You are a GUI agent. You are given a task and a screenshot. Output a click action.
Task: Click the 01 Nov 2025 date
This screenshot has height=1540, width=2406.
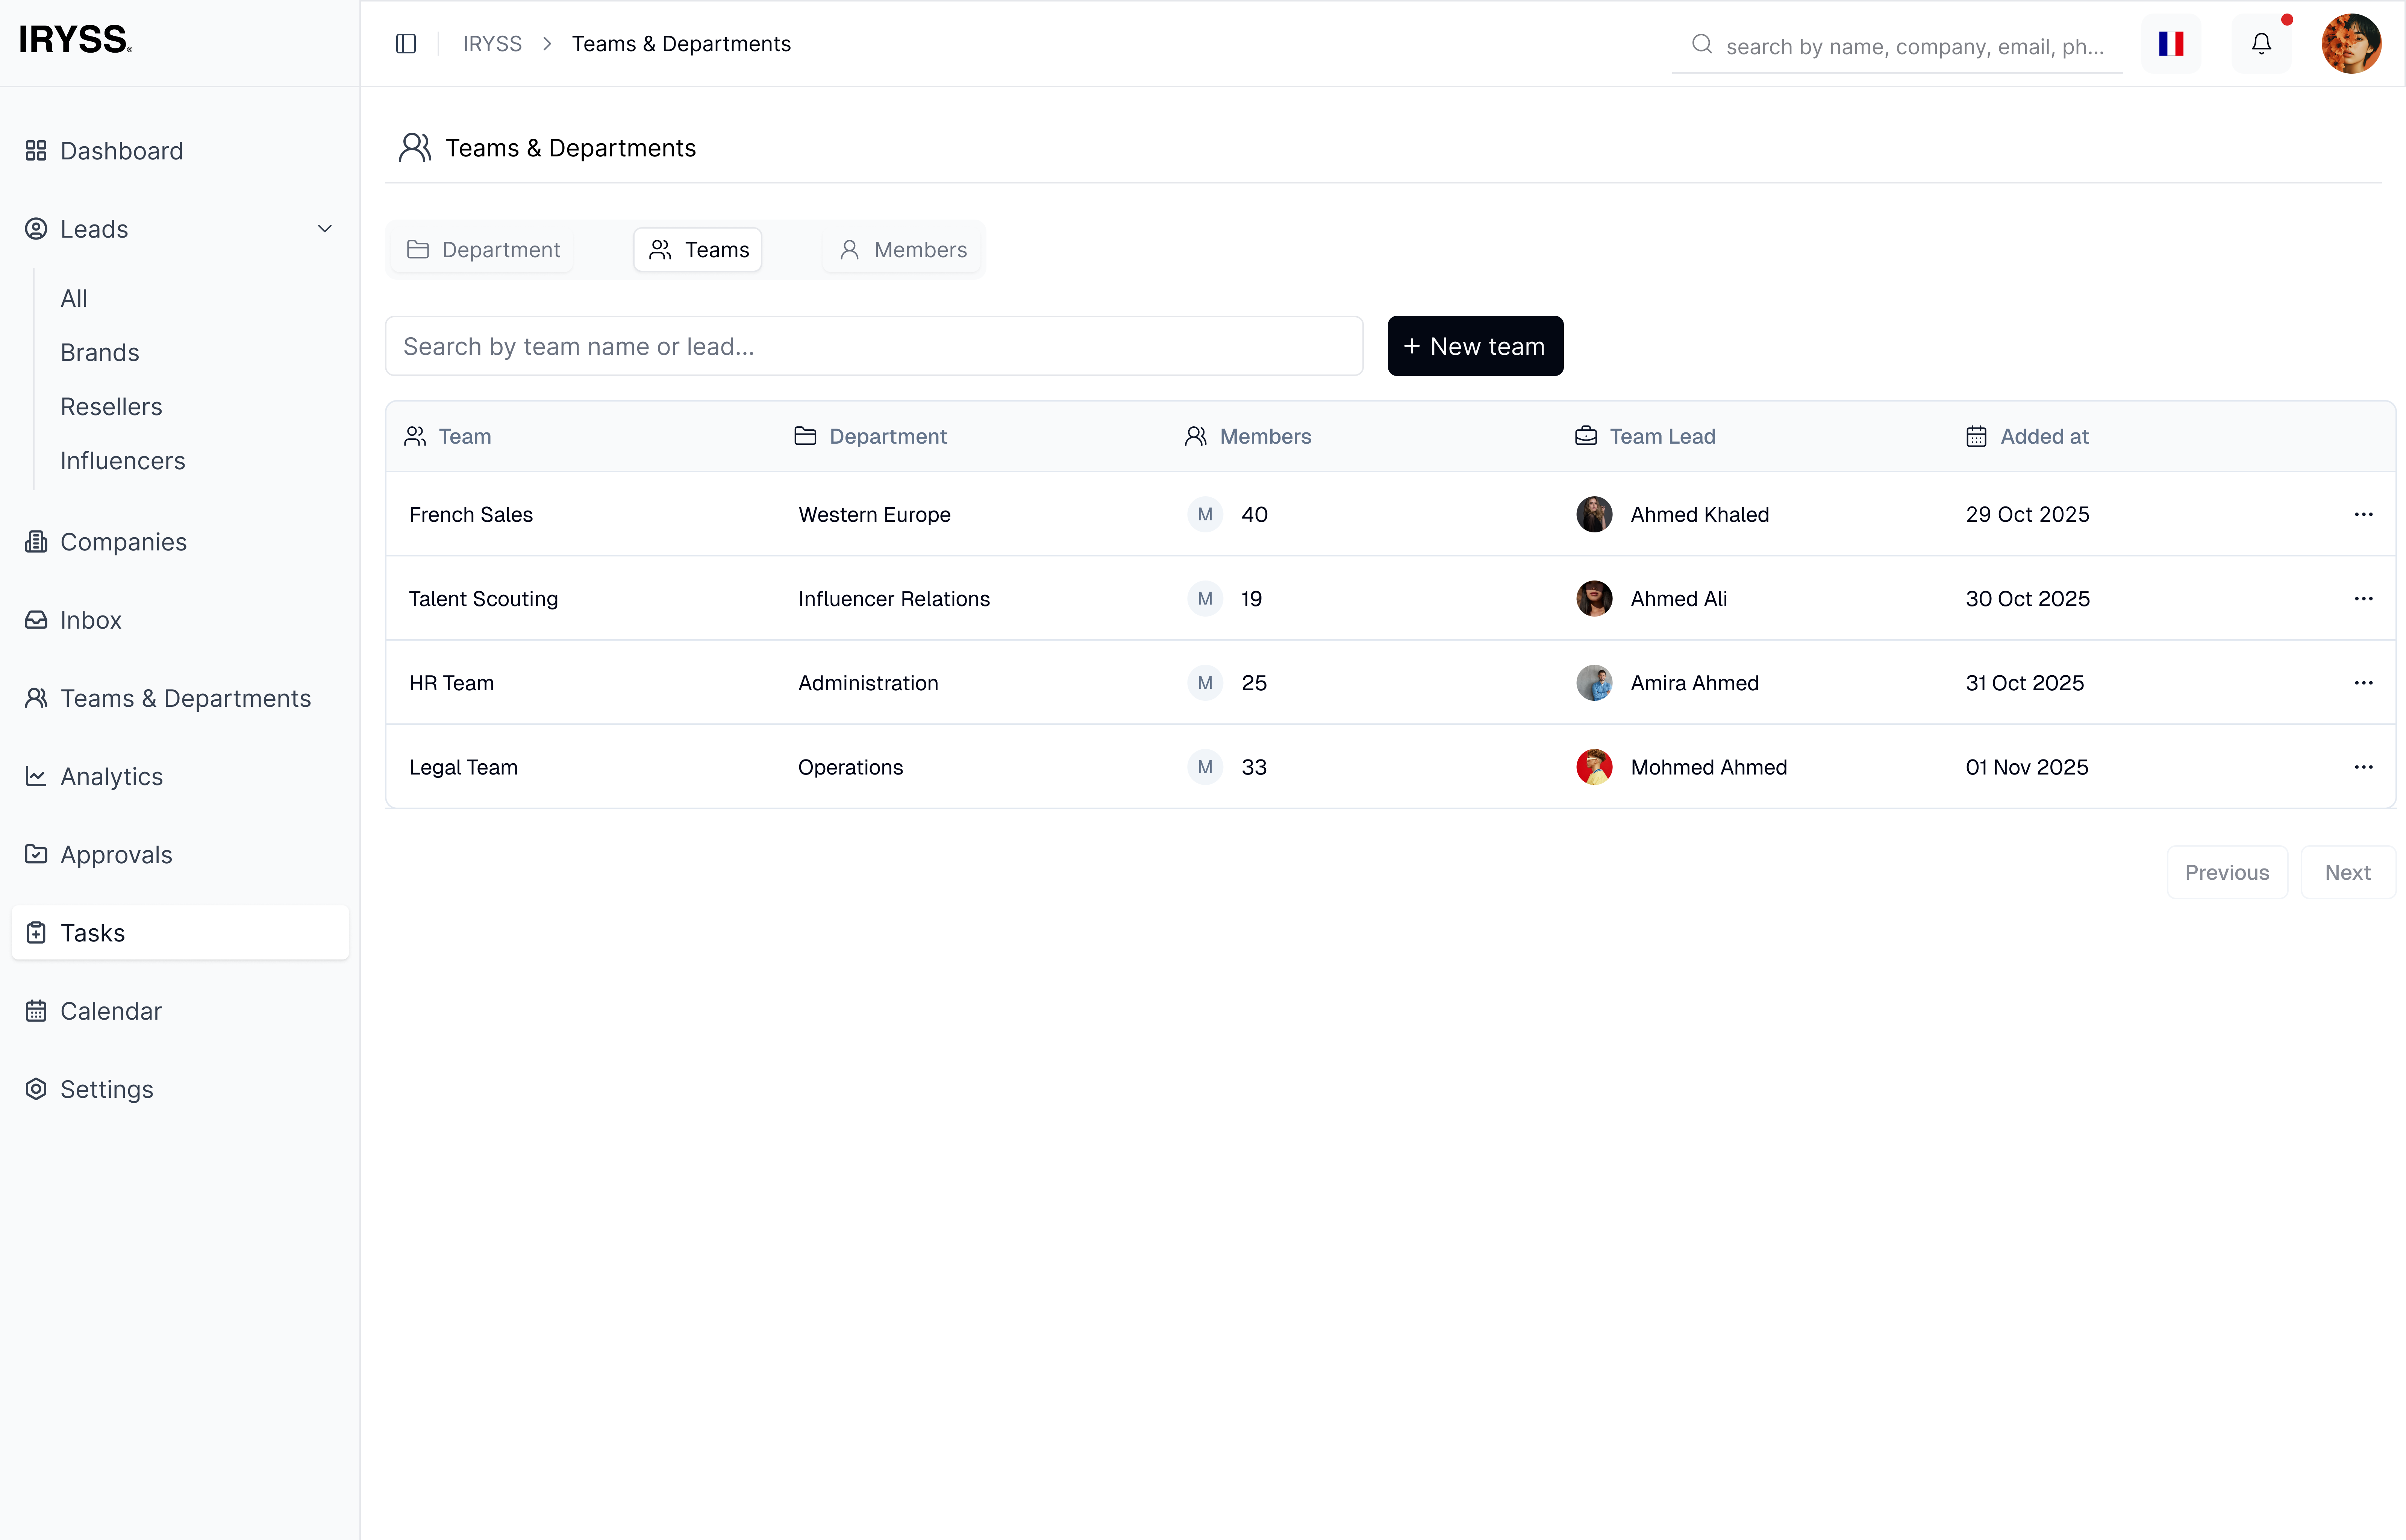(x=2026, y=767)
